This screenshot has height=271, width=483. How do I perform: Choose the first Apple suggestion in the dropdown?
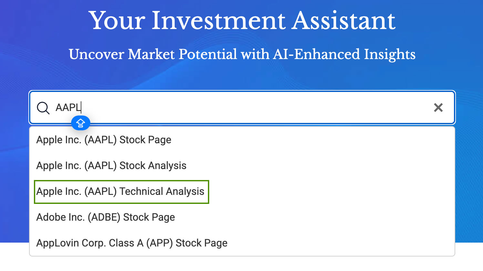pyautogui.click(x=104, y=140)
